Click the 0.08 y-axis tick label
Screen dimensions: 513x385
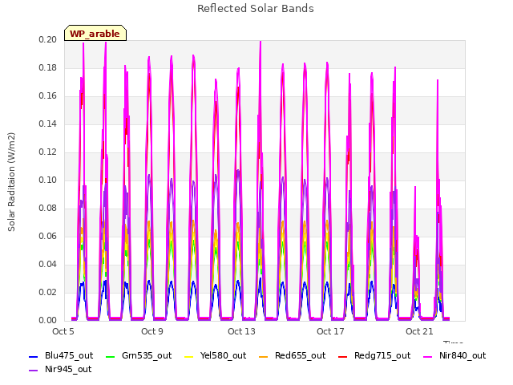(x=48, y=209)
